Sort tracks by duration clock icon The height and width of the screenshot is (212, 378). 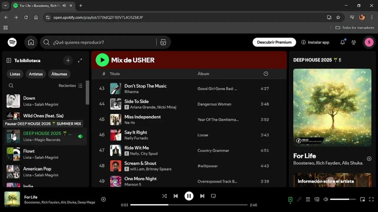266,74
